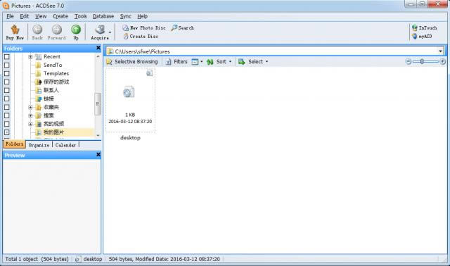
Task: Tick the checkbox for SendTo folder
Action: (x=6, y=65)
